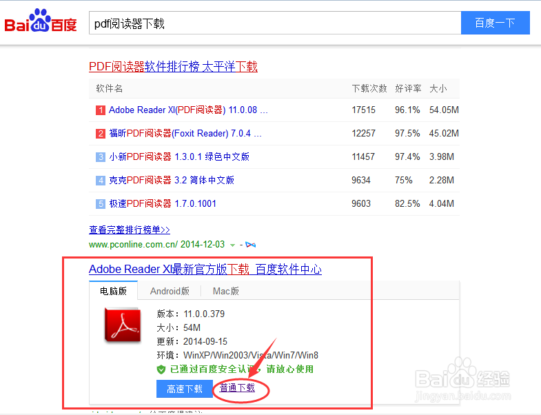
Task: Click environment text WinXP/Win2003/Vista/Win7/Win8
Action: 251,355
